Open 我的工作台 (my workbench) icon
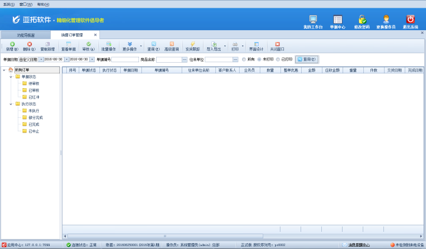Image resolution: width=426 pixels, height=249 pixels. (x=313, y=20)
